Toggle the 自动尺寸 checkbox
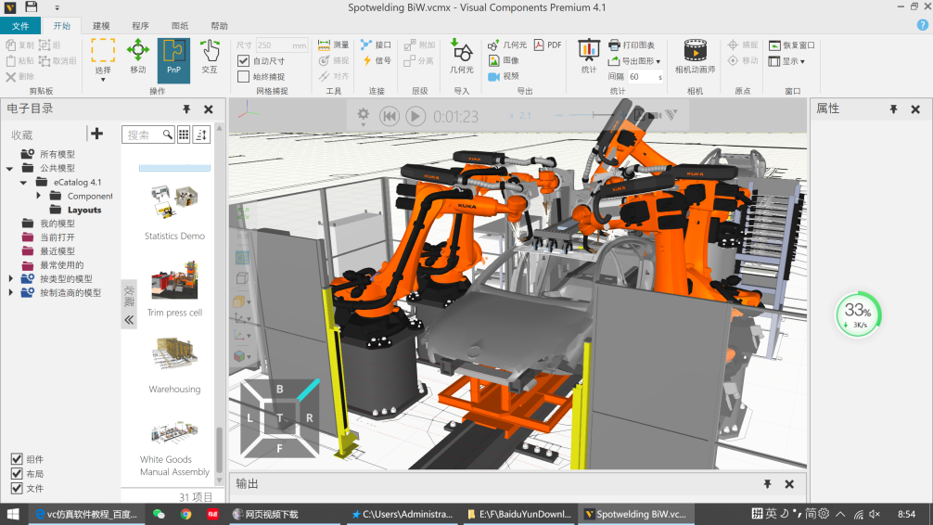The height and width of the screenshot is (525, 933). 244,61
